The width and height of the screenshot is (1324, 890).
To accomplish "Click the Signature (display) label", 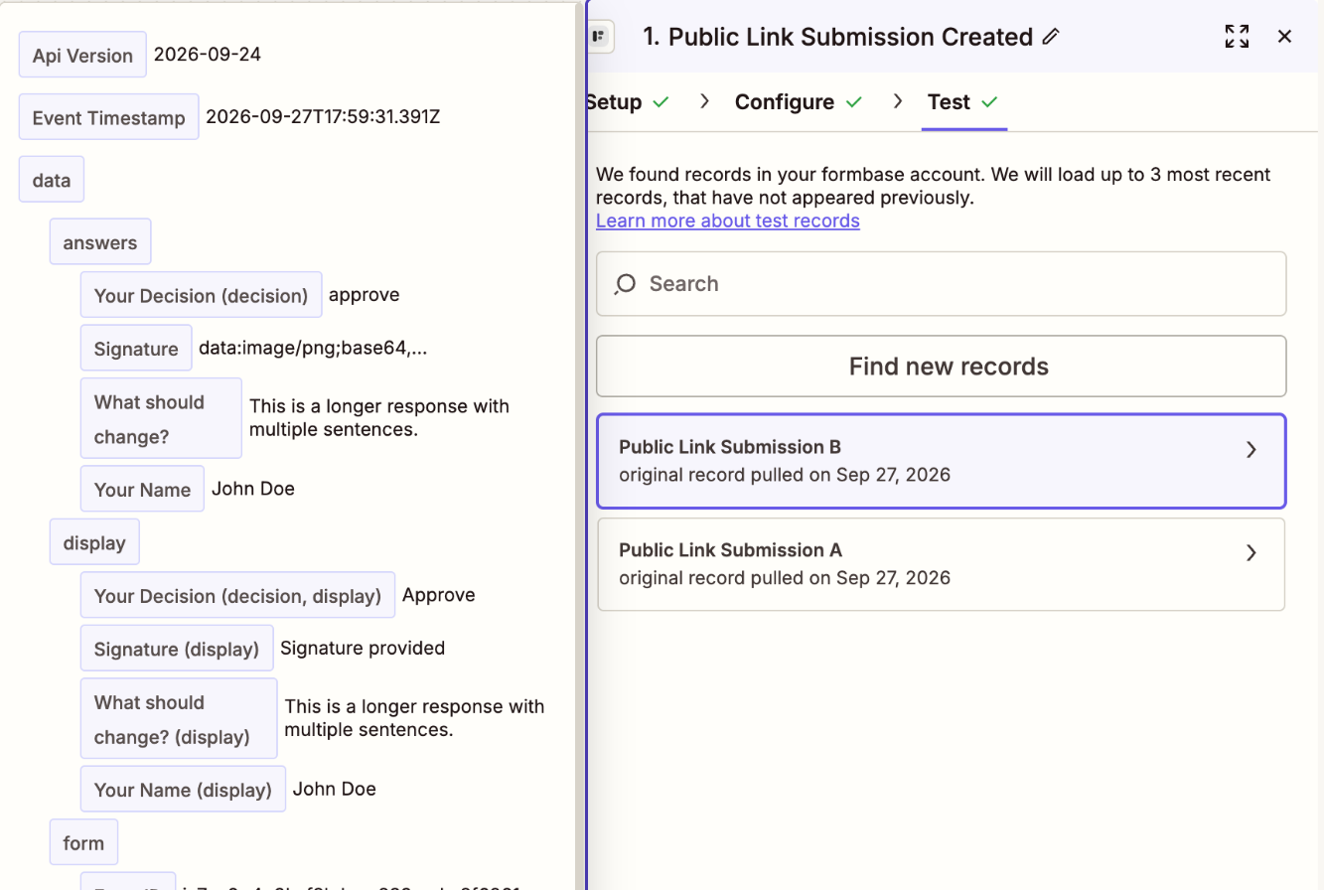I will click(177, 649).
